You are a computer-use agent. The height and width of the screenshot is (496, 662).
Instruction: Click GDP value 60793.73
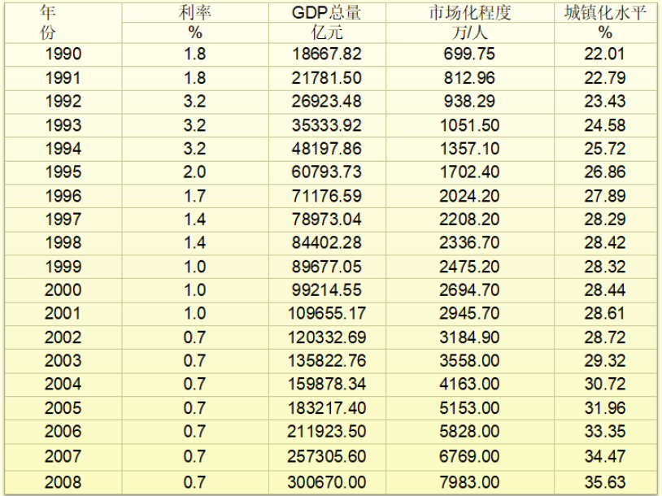pyautogui.click(x=327, y=172)
